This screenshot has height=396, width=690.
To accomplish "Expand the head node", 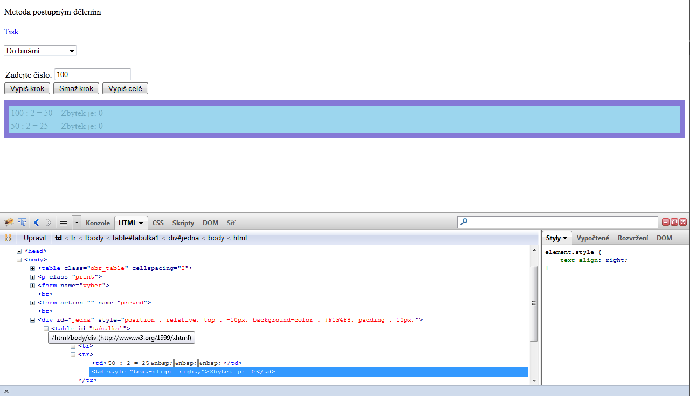I will click(x=19, y=251).
